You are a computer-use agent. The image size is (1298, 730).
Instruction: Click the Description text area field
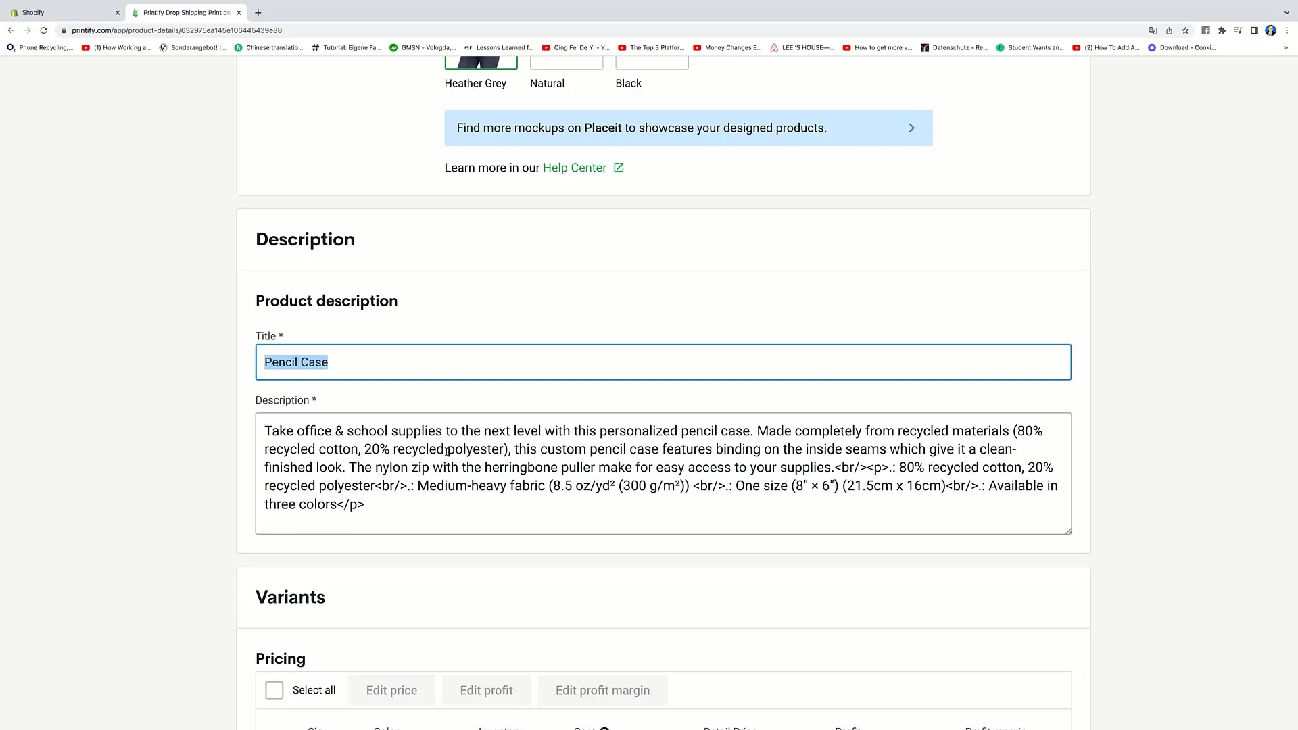[663, 472]
